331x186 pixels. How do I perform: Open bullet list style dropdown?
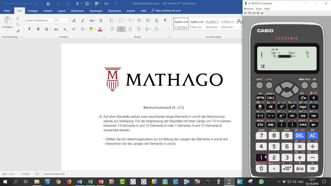coord(116,20)
